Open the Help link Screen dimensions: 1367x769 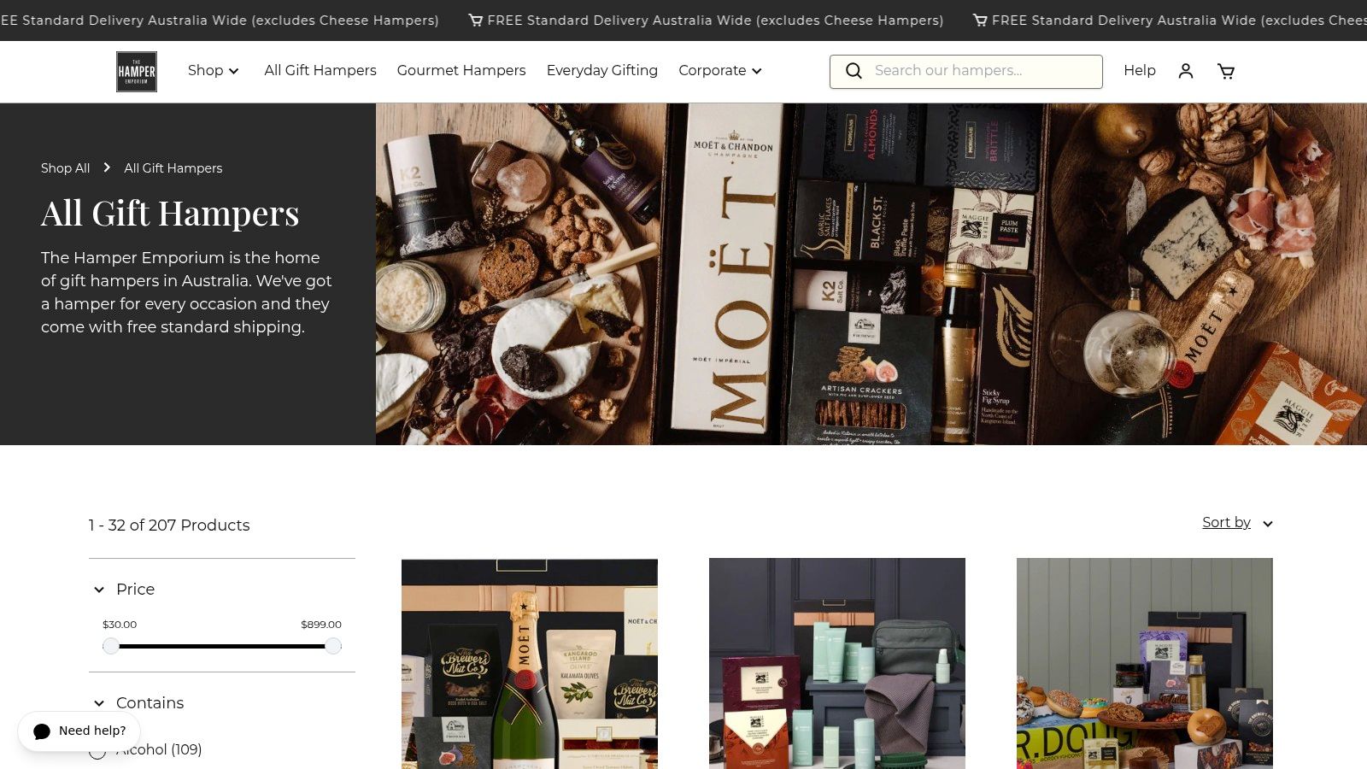pos(1140,71)
